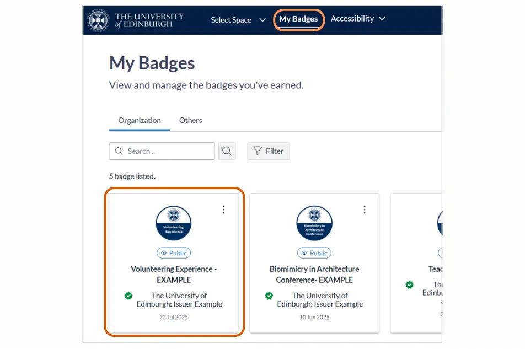The image size is (525, 349).
Task: Click verified checkmark on third badge card
Action: tap(410, 284)
